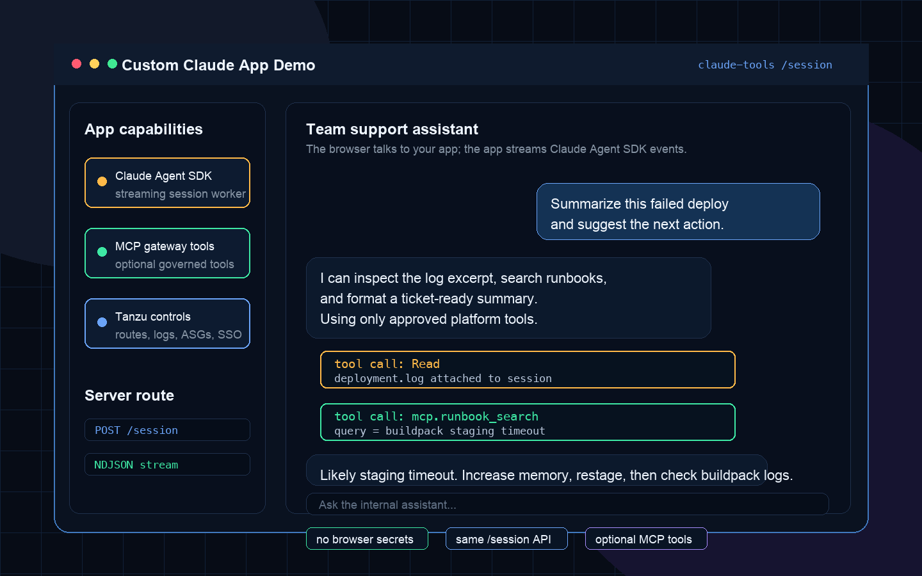This screenshot has width=922, height=576.
Task: Click the App capabilities heading
Action: (144, 129)
